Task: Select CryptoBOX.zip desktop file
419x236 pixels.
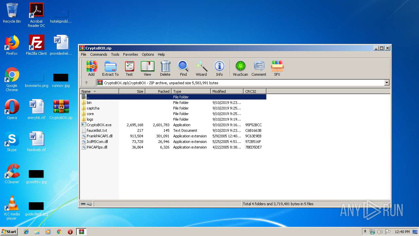Action: (61, 109)
